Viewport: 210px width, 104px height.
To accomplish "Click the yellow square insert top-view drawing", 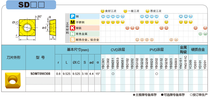I will (27, 28).
